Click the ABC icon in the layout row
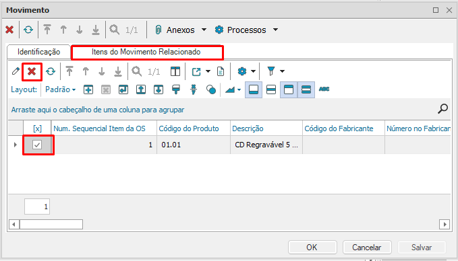Viewport: 458px width, 261px height. pos(324,89)
